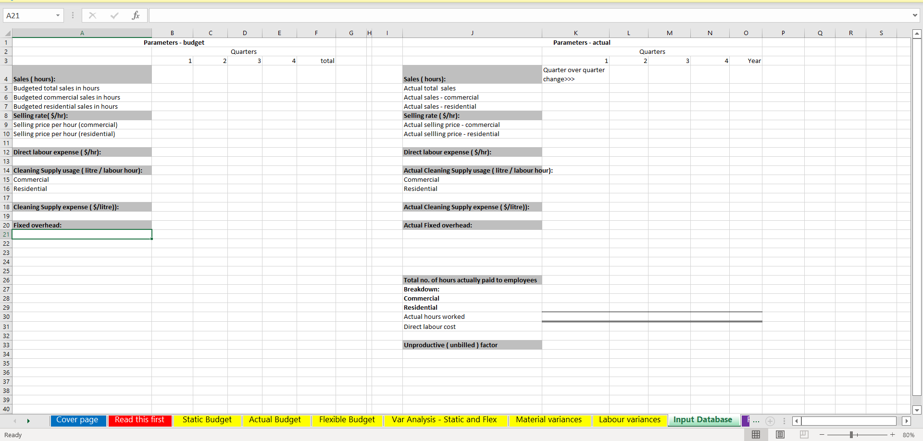
Task: Click in the formula bar input
Action: 529,15
